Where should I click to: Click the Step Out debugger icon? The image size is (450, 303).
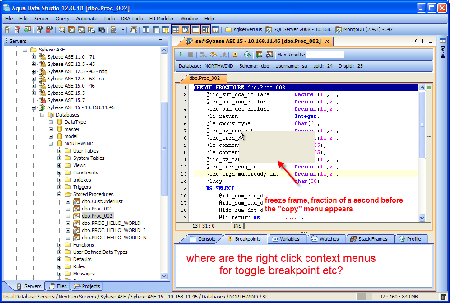coord(223,54)
